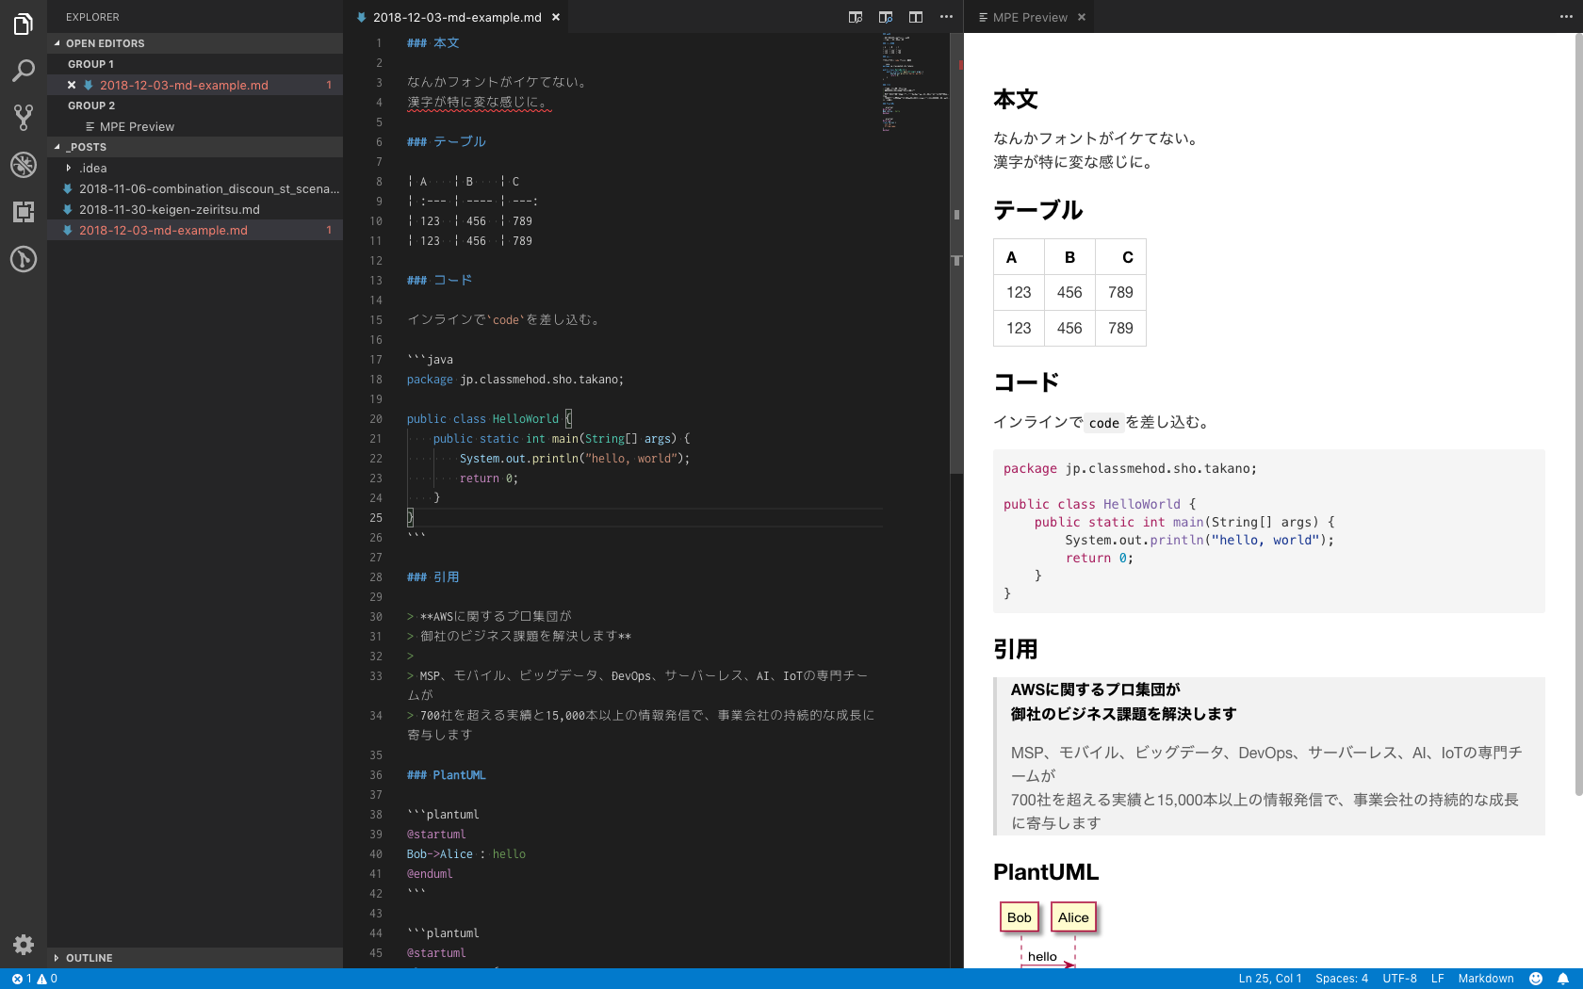The width and height of the screenshot is (1583, 989).
Task: Click the feedback smiley in the status bar
Action: 1534,979
